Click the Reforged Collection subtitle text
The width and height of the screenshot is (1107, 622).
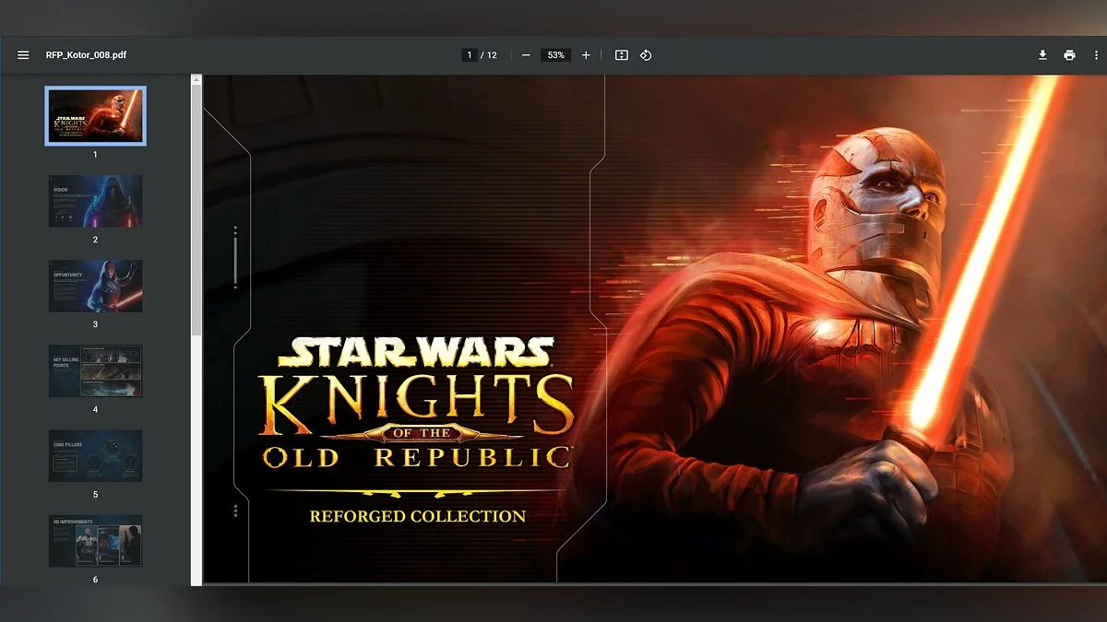417,516
